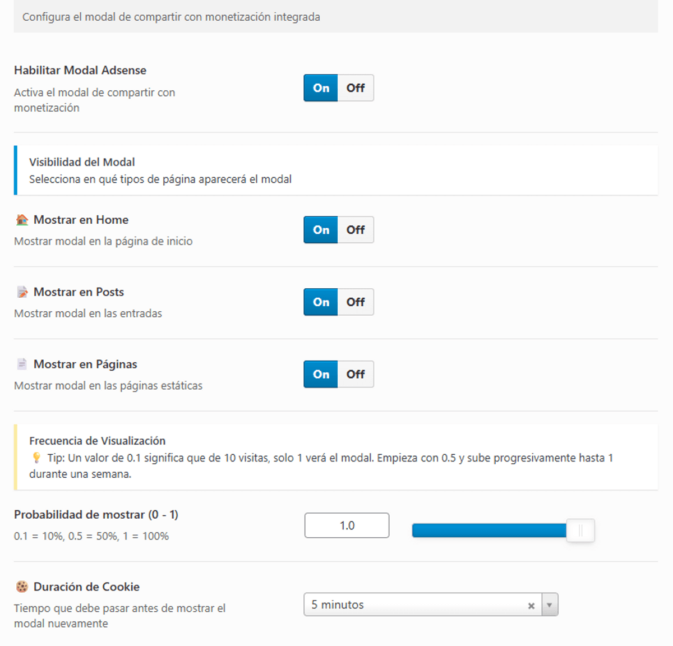Click the notepad icon beside Mostrar en Posts

coord(22,292)
